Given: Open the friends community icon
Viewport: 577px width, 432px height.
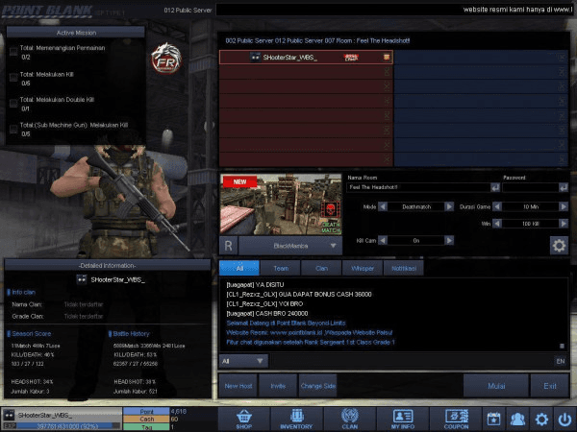Looking at the screenshot, I should (517, 419).
